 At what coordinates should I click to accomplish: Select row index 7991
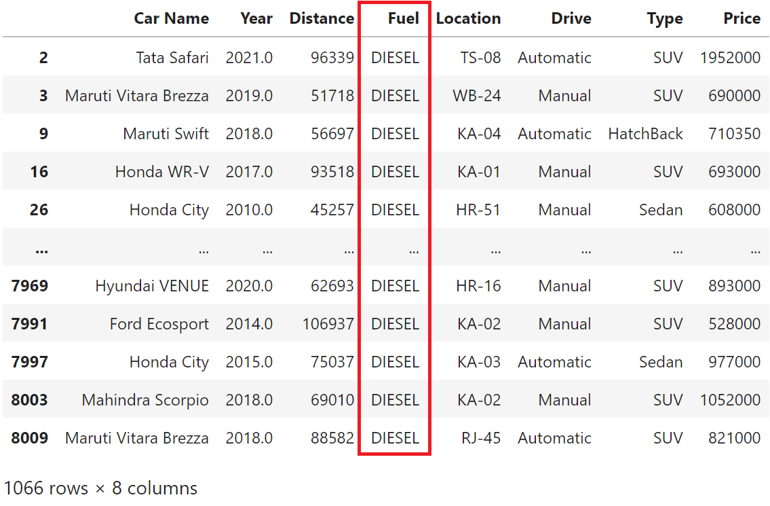29,324
